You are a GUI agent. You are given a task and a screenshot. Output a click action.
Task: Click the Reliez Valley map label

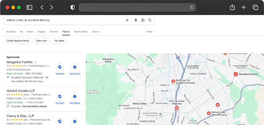tap(140, 103)
